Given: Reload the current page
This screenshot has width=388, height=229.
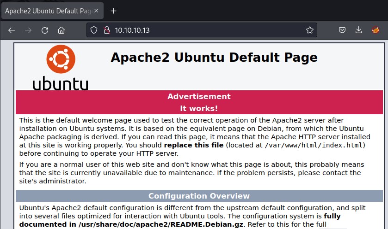Looking at the screenshot, I should [45, 30].
